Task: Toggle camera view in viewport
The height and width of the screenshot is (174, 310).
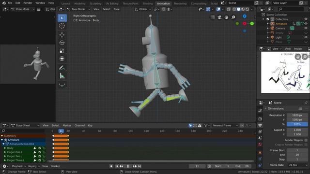Action: [x=219, y=17]
